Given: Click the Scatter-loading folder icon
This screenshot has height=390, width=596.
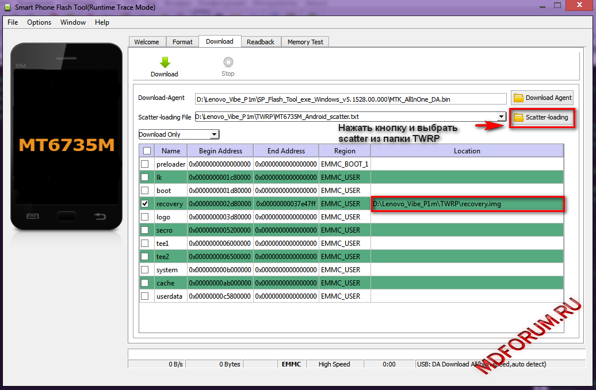Looking at the screenshot, I should coord(518,117).
